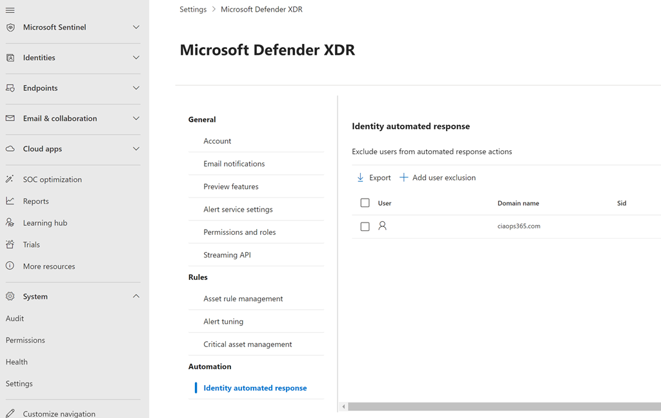Viewport: 661px width, 418px height.
Task: Click the Cloud apps cloud icon
Action: tap(10, 148)
